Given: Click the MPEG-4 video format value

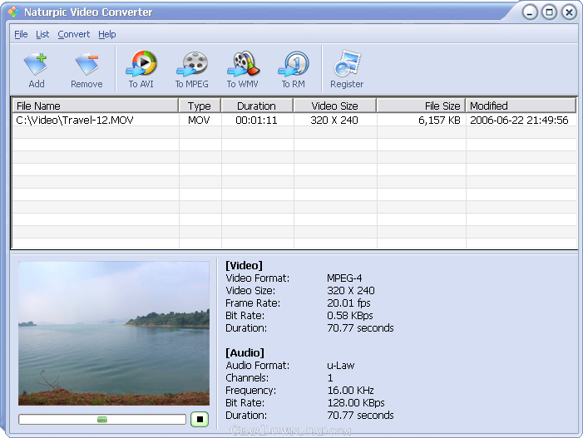Looking at the screenshot, I should [x=344, y=278].
